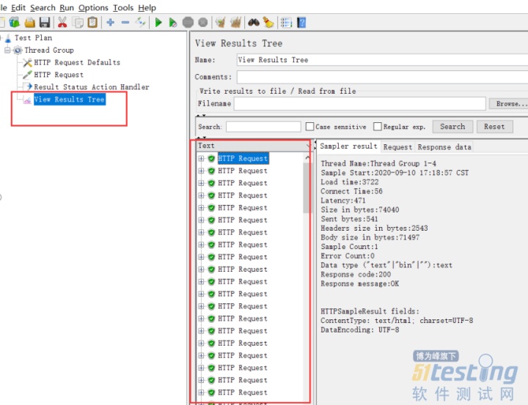Click the Stop test icon
This screenshot has height=405, width=528.
point(188,23)
